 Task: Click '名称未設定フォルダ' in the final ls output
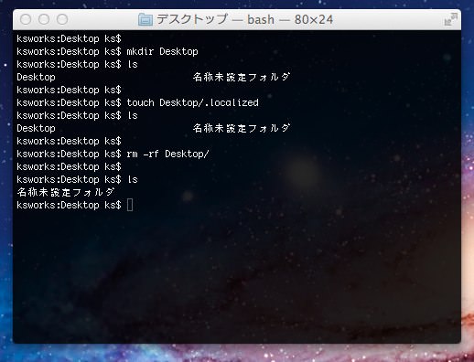coord(66,192)
